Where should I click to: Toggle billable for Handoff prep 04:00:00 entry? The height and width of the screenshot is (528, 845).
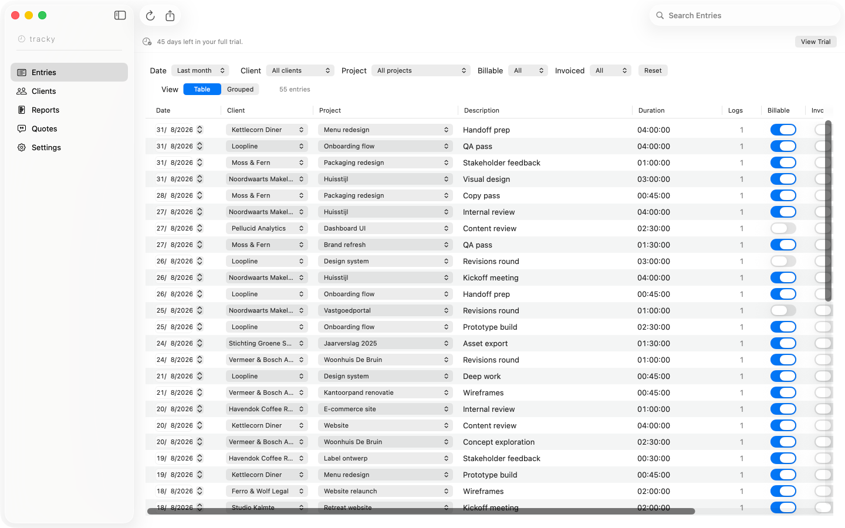[x=783, y=130]
